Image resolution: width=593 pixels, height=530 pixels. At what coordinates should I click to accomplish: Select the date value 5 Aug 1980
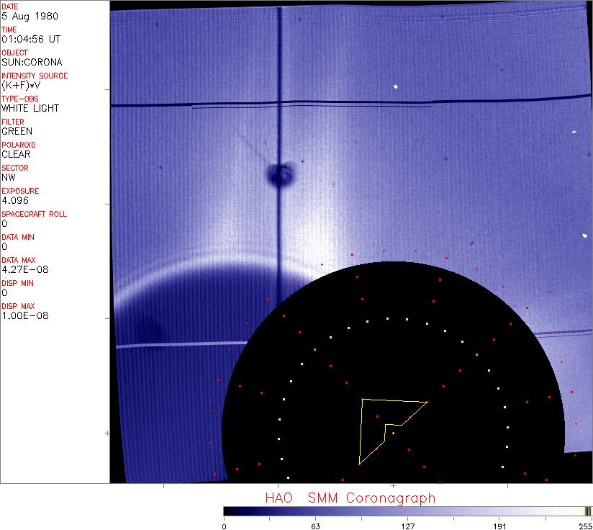pyautogui.click(x=30, y=17)
